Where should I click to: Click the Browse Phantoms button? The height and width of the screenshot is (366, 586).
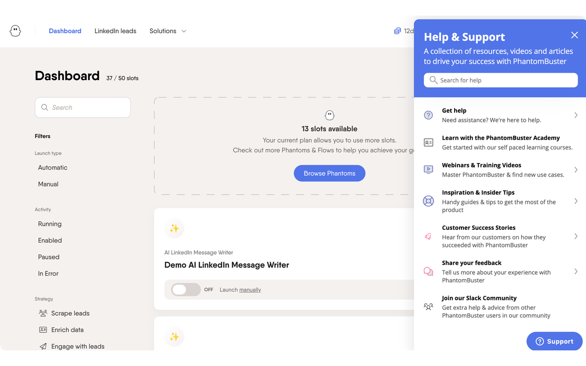point(330,173)
